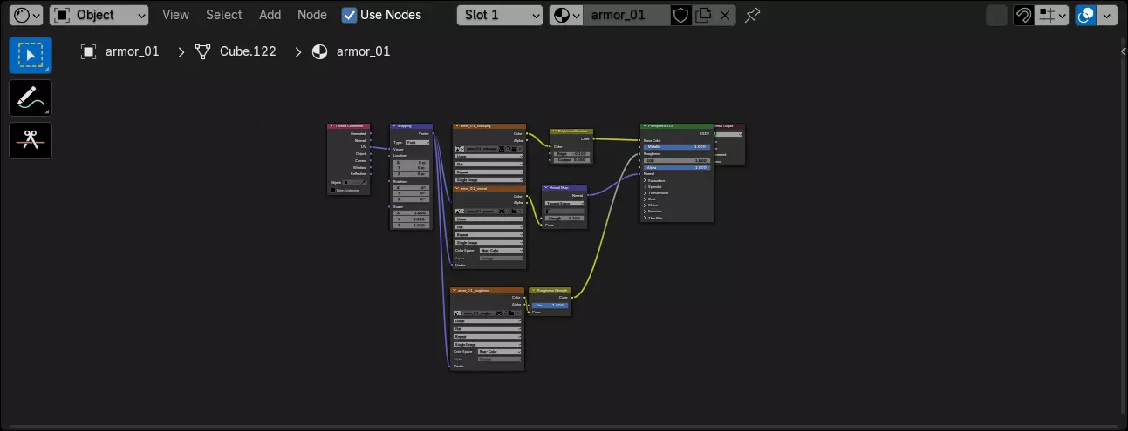Image resolution: width=1128 pixels, height=431 pixels.
Task: Click Cube.122 mesh breadcrumb
Action: [x=236, y=51]
